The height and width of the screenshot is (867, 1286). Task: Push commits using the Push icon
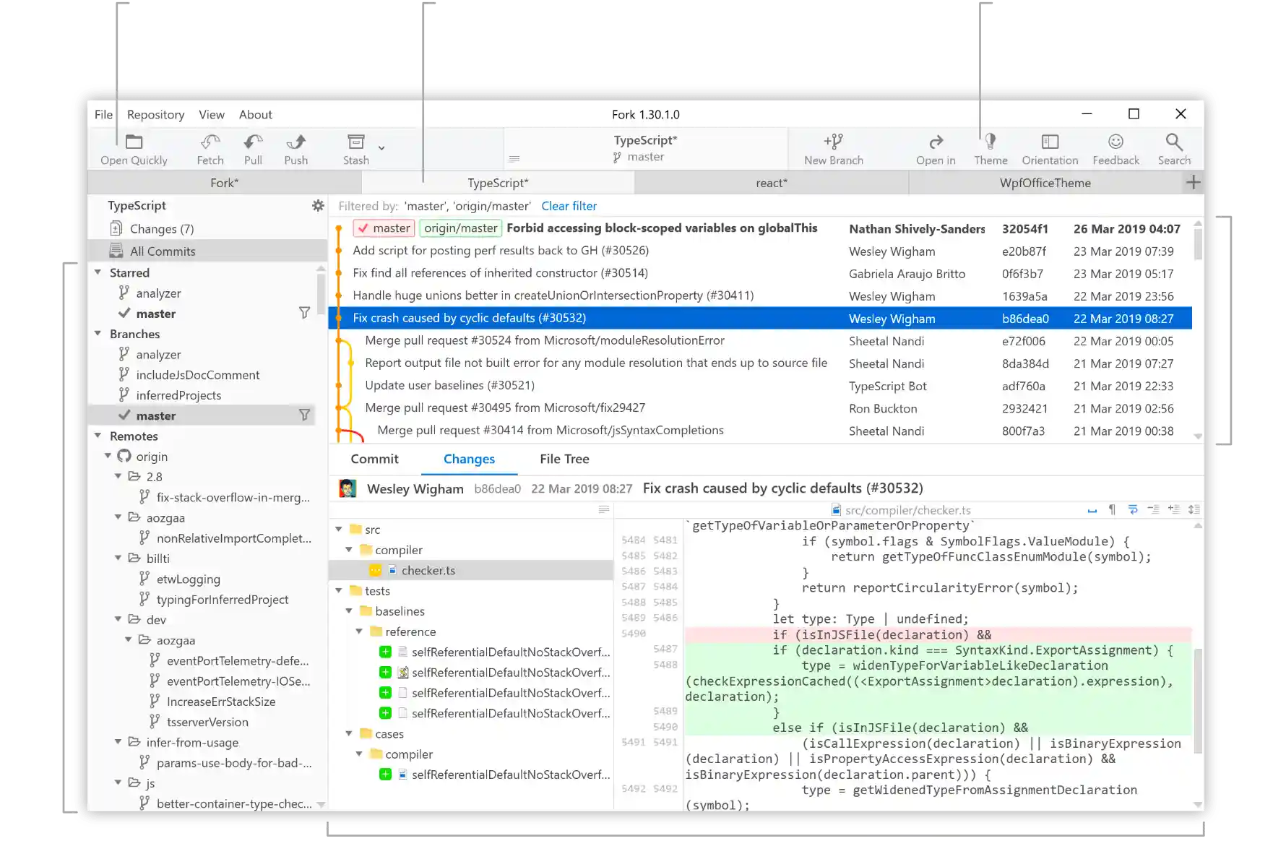click(295, 142)
